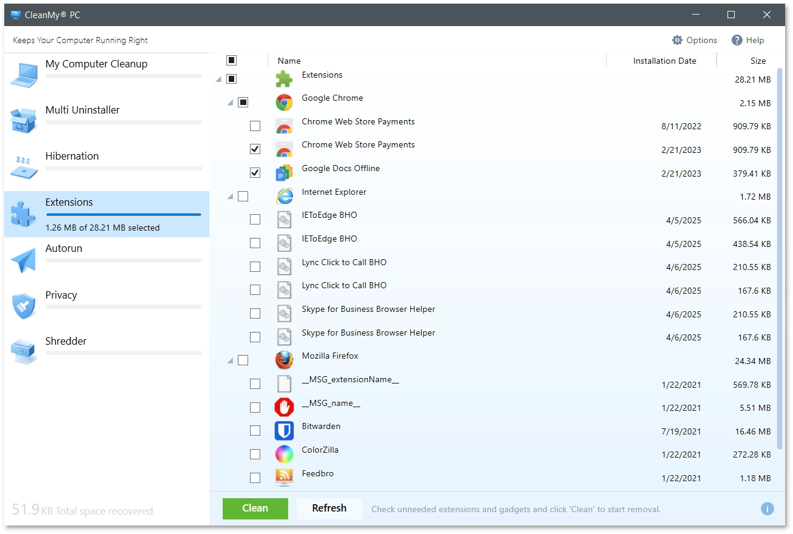Click the Refresh button
The height and width of the screenshot is (534, 793).
coord(329,509)
